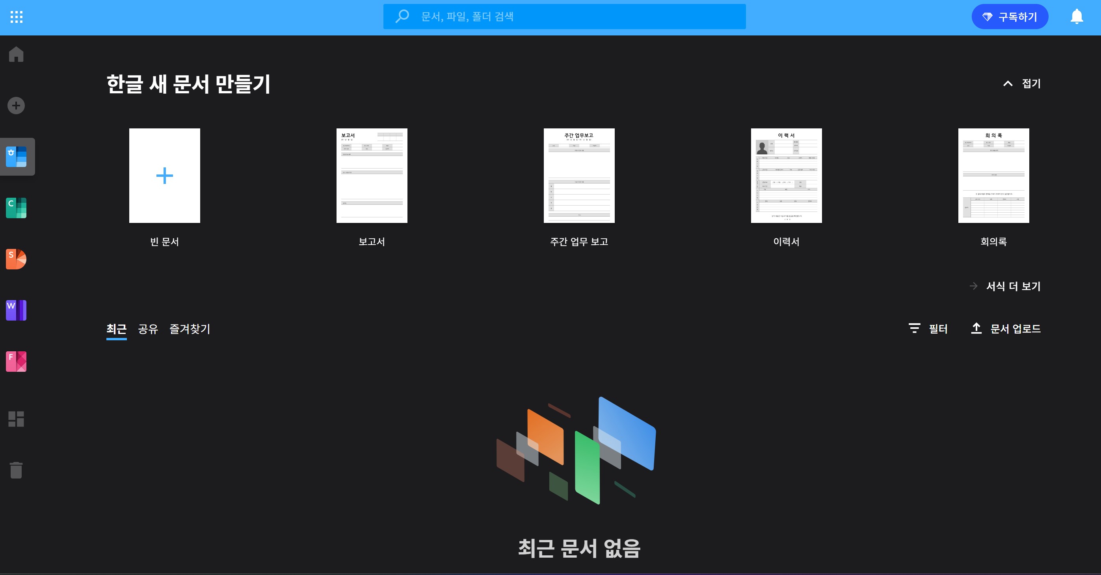
Task: Select the Hangul word processor icon
Action: click(x=16, y=157)
